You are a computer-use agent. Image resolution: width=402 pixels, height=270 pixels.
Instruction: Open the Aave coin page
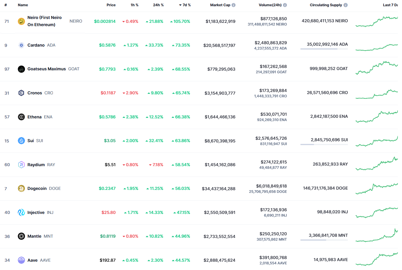(32, 260)
